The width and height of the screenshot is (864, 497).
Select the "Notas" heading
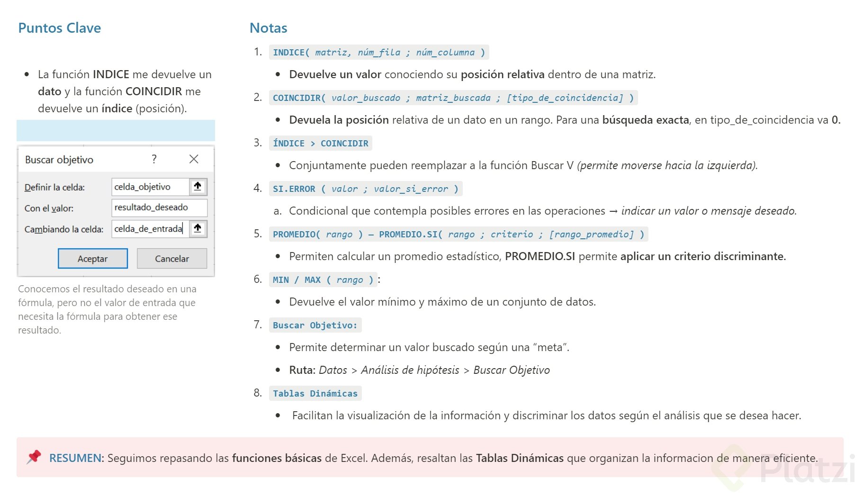pyautogui.click(x=268, y=28)
